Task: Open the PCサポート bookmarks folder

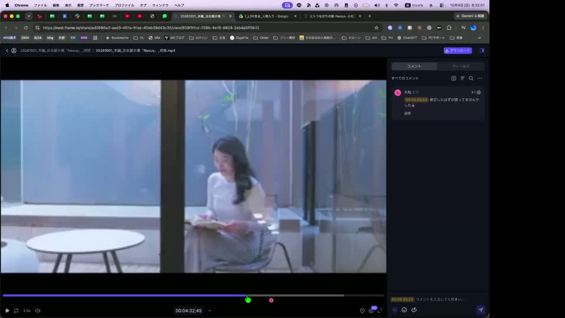Action: (433, 38)
